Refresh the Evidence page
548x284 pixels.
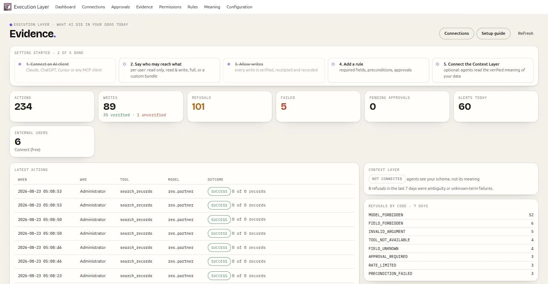[526, 33]
